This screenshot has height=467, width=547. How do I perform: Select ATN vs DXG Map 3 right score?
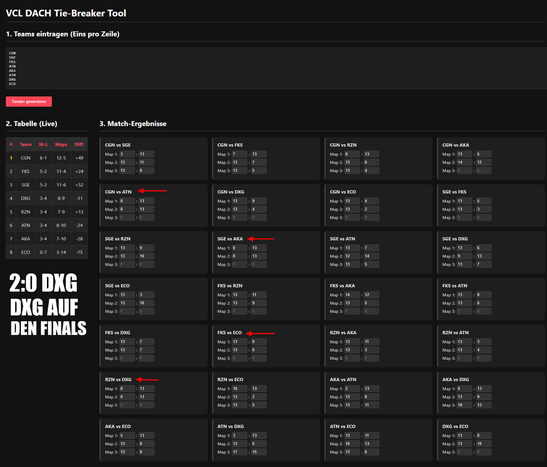point(259,452)
